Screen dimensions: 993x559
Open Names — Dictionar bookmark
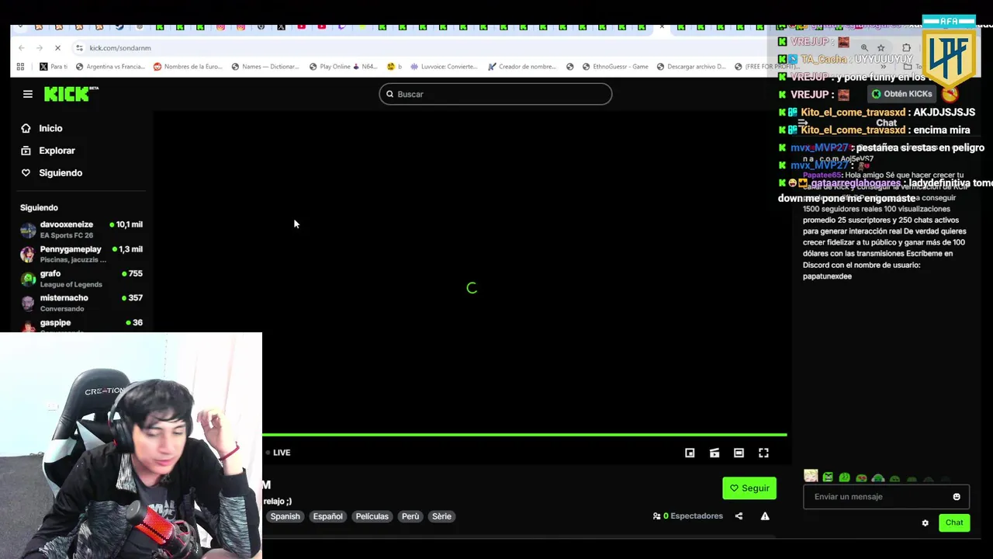point(265,67)
